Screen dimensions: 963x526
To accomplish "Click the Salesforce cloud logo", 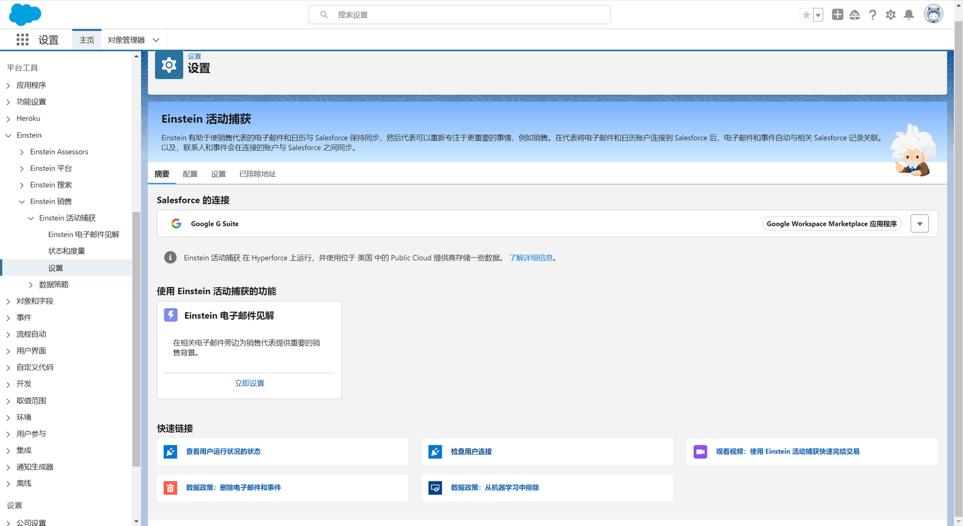I will (x=25, y=14).
